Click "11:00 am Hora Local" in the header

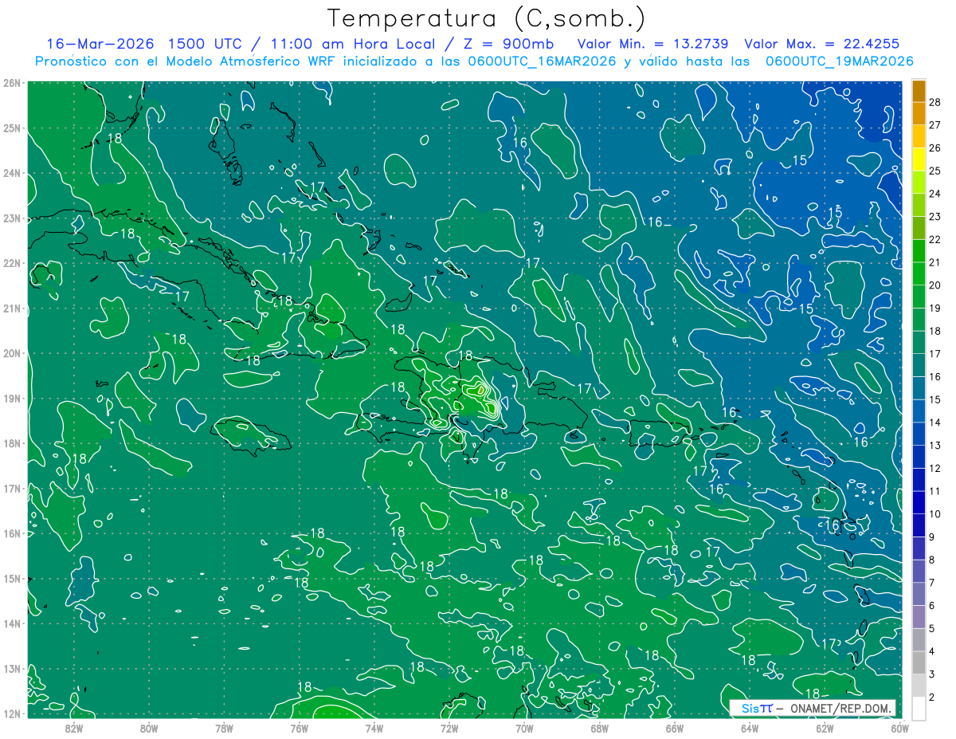coord(354,44)
